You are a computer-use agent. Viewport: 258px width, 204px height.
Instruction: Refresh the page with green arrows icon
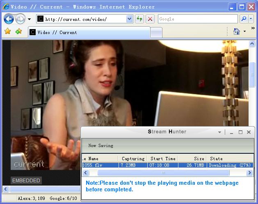(139, 19)
